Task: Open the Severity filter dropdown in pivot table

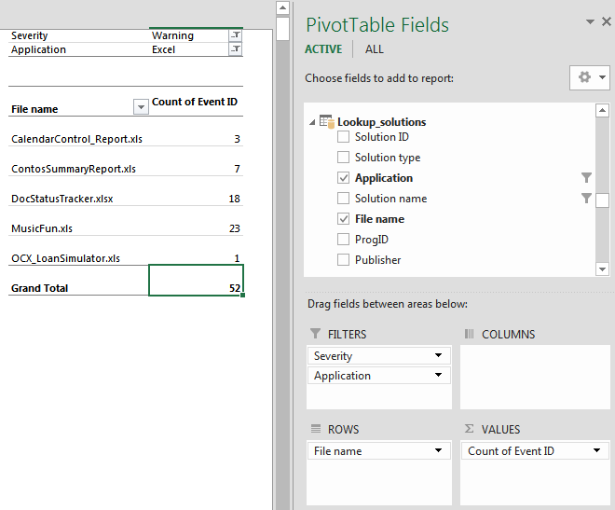Action: [236, 35]
